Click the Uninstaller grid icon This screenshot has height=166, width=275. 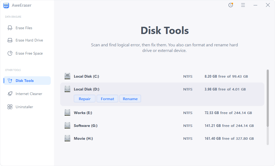10,107
